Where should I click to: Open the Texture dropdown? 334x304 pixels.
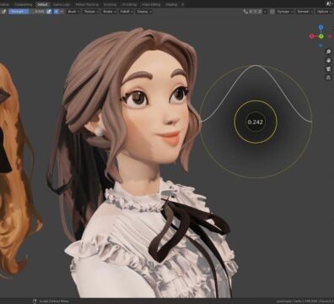coord(91,12)
